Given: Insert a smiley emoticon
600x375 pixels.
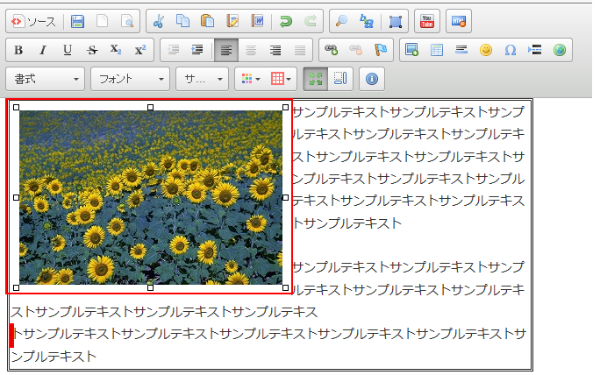Looking at the screenshot, I should [x=486, y=50].
